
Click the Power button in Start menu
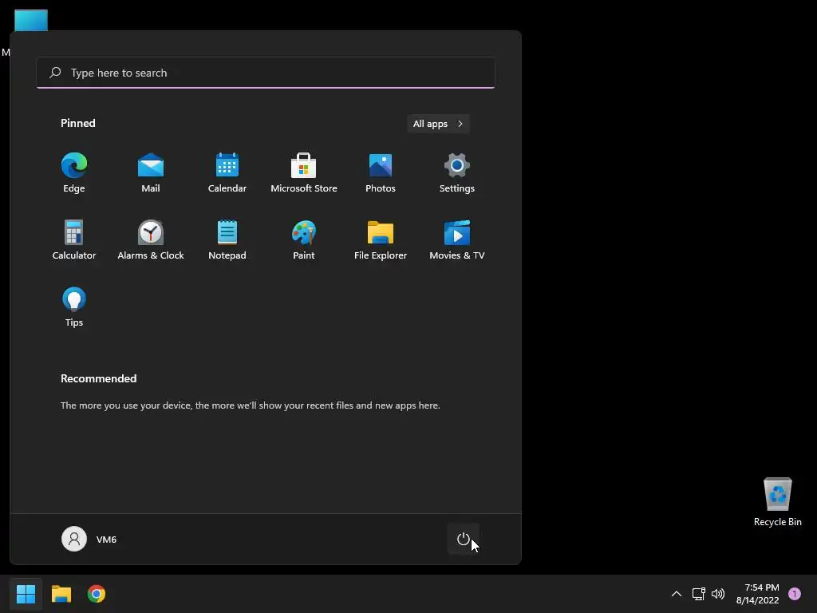pos(464,539)
